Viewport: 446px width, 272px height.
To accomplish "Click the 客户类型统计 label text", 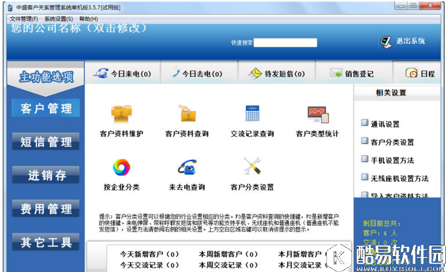I will point(318,133).
